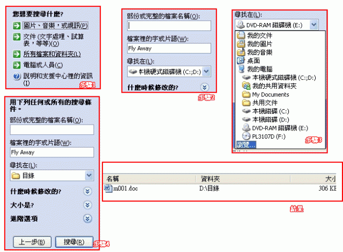Open 本機硬式磁碟機 (C:;D:) combo box arrow
The image size is (343, 252).
pos(206,71)
